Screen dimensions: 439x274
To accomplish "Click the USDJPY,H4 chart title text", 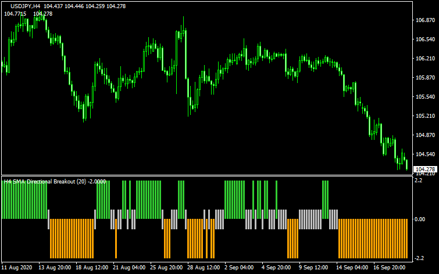I will [x=26, y=6].
